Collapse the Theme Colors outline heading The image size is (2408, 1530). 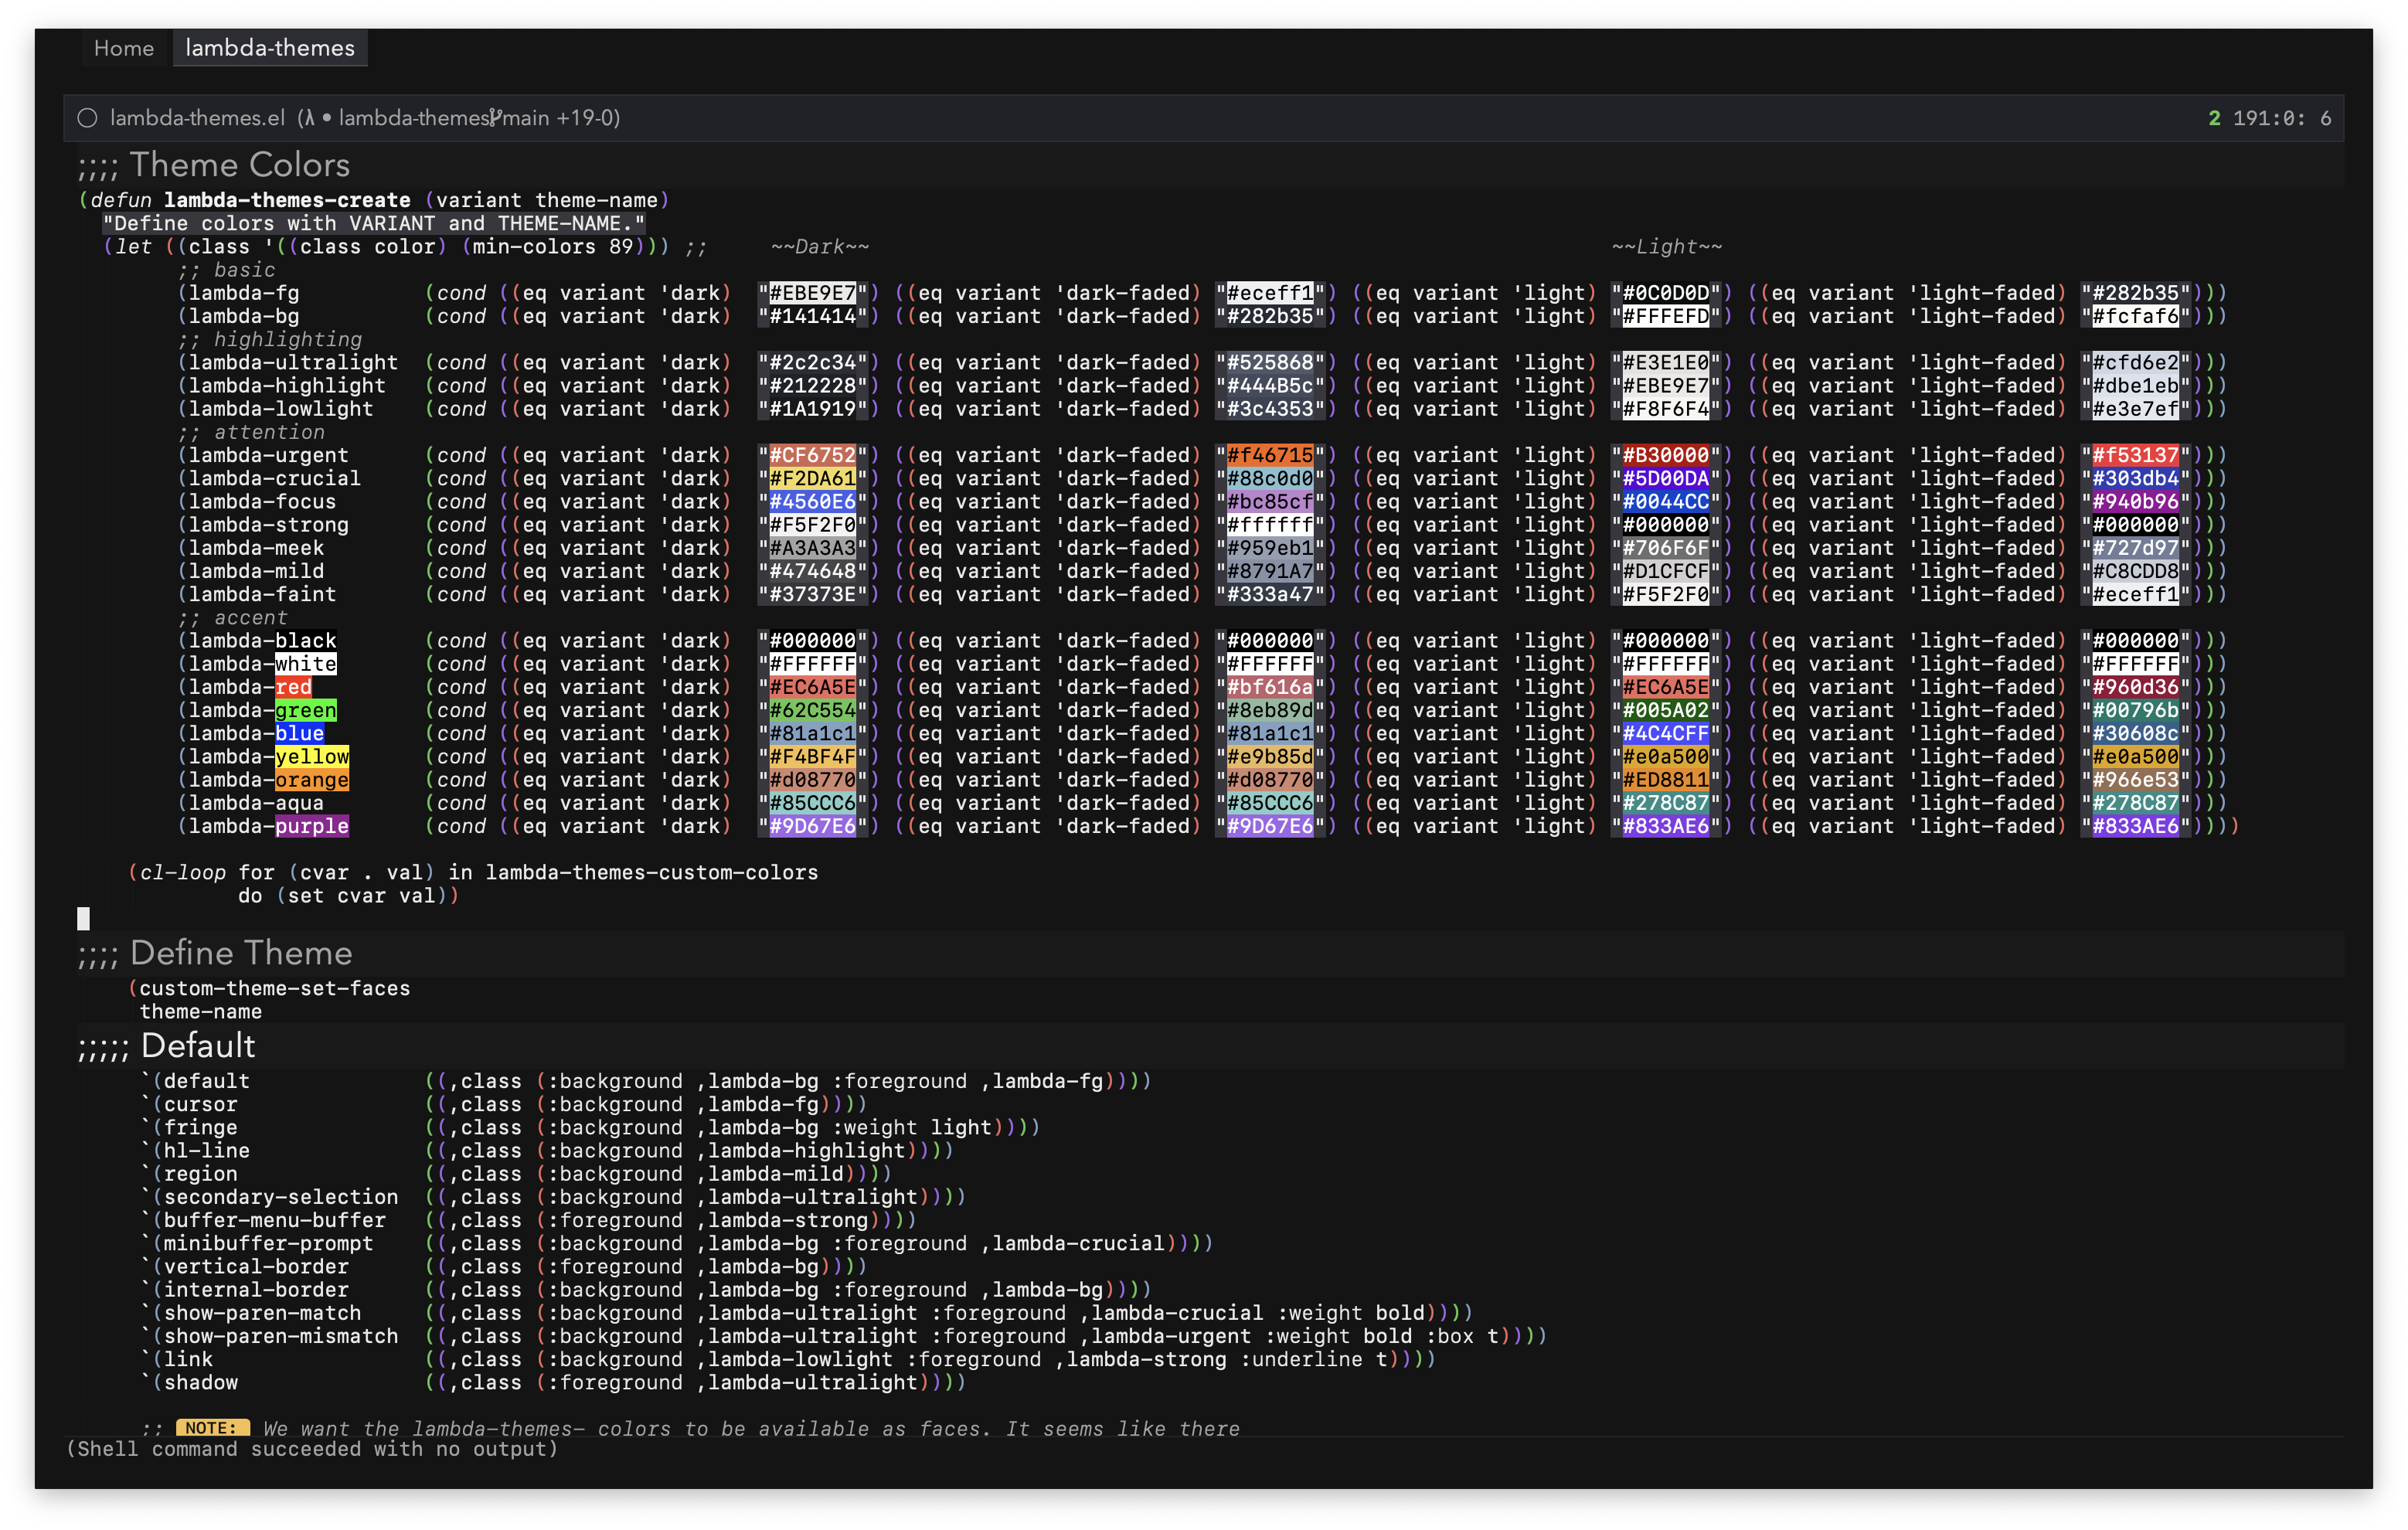pos(239,165)
